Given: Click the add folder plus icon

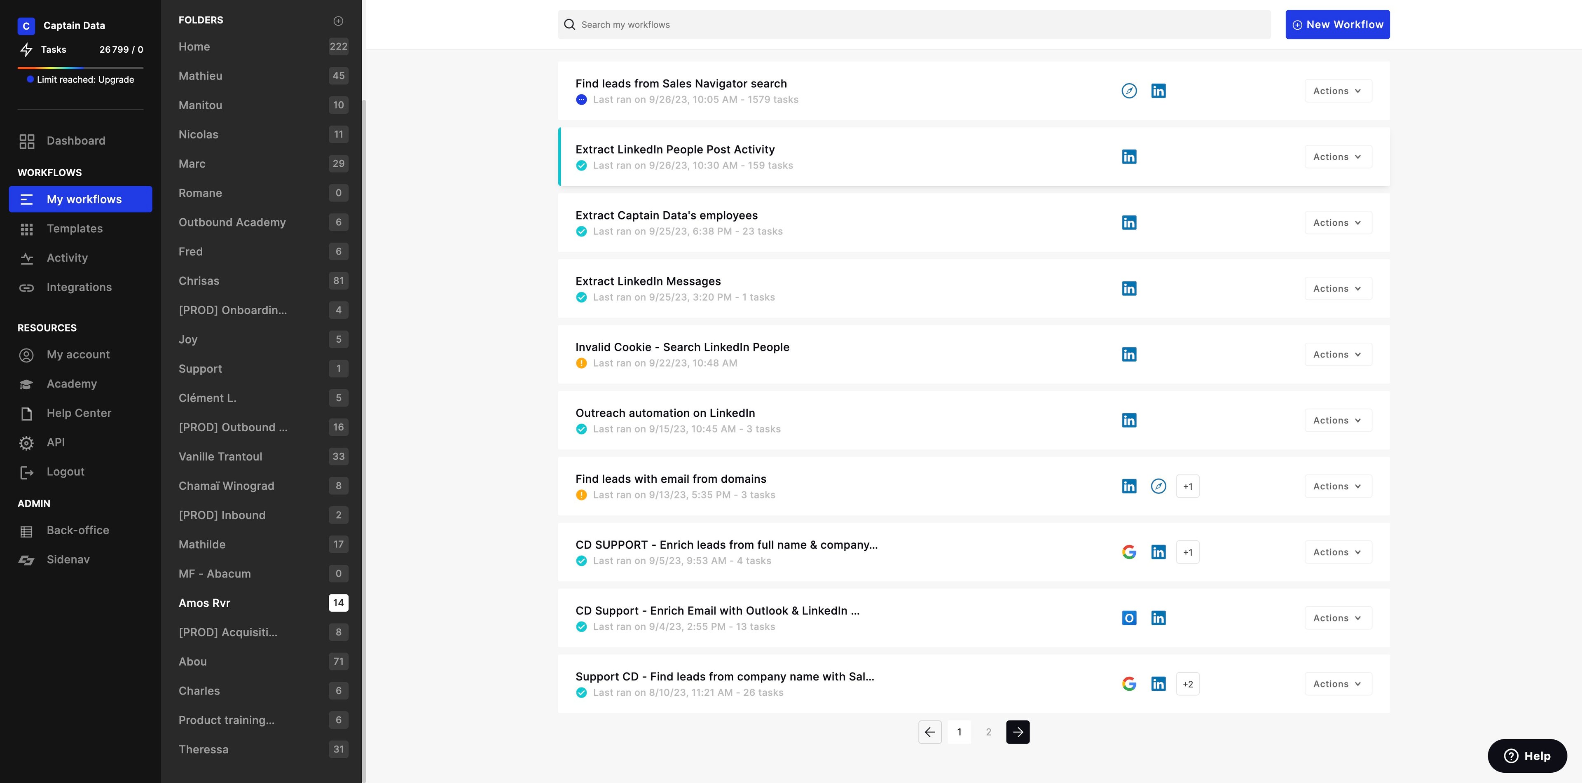Looking at the screenshot, I should [338, 21].
